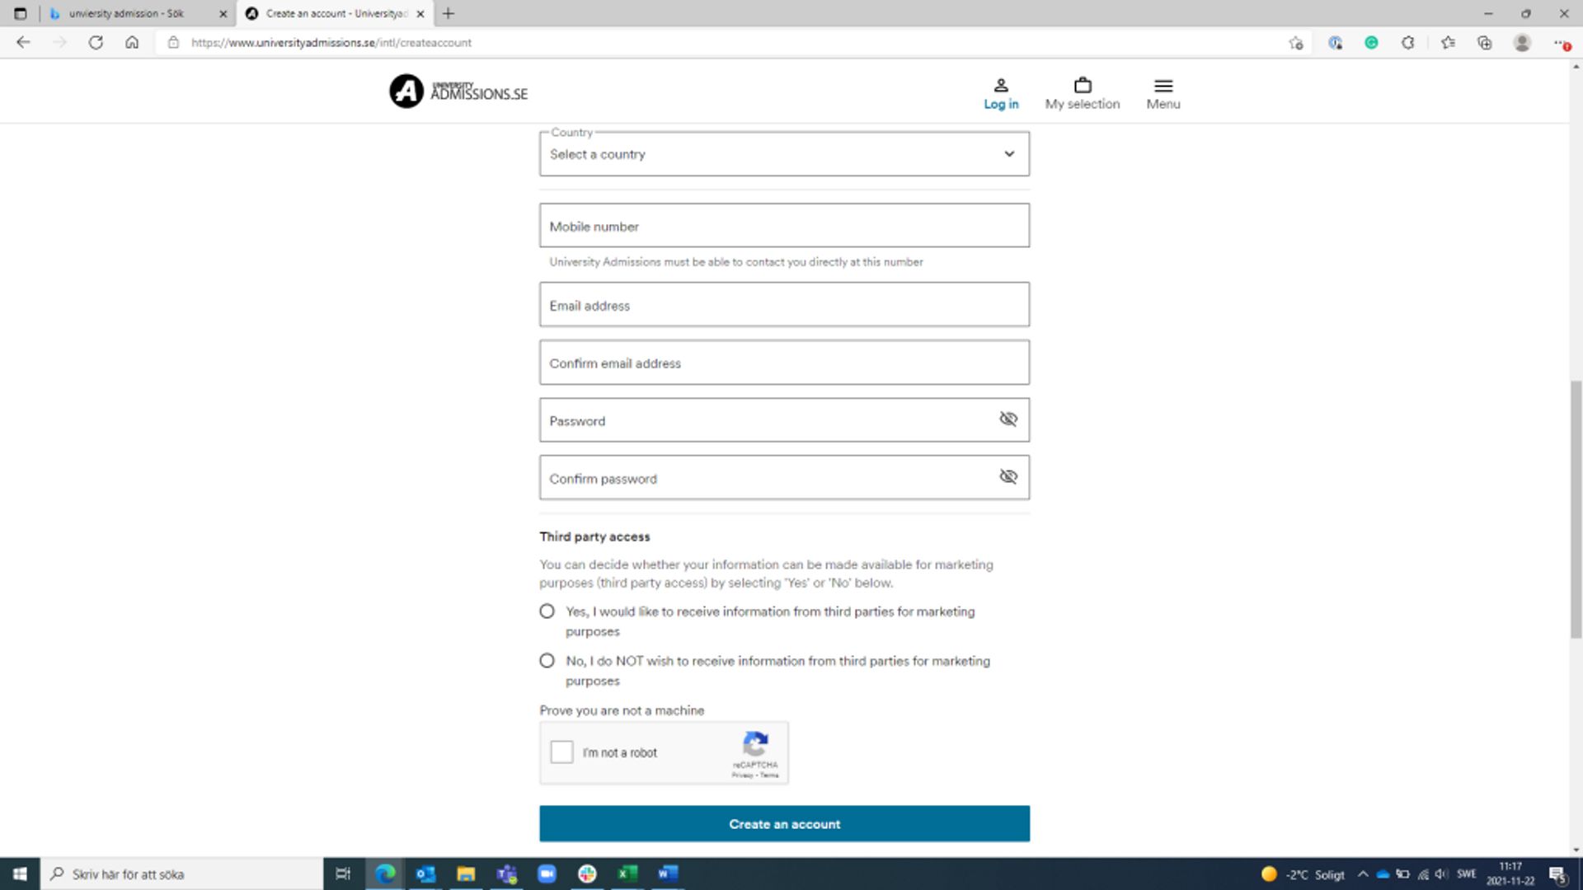Click the Email address input field
Image resolution: width=1583 pixels, height=890 pixels.
pyautogui.click(x=784, y=306)
